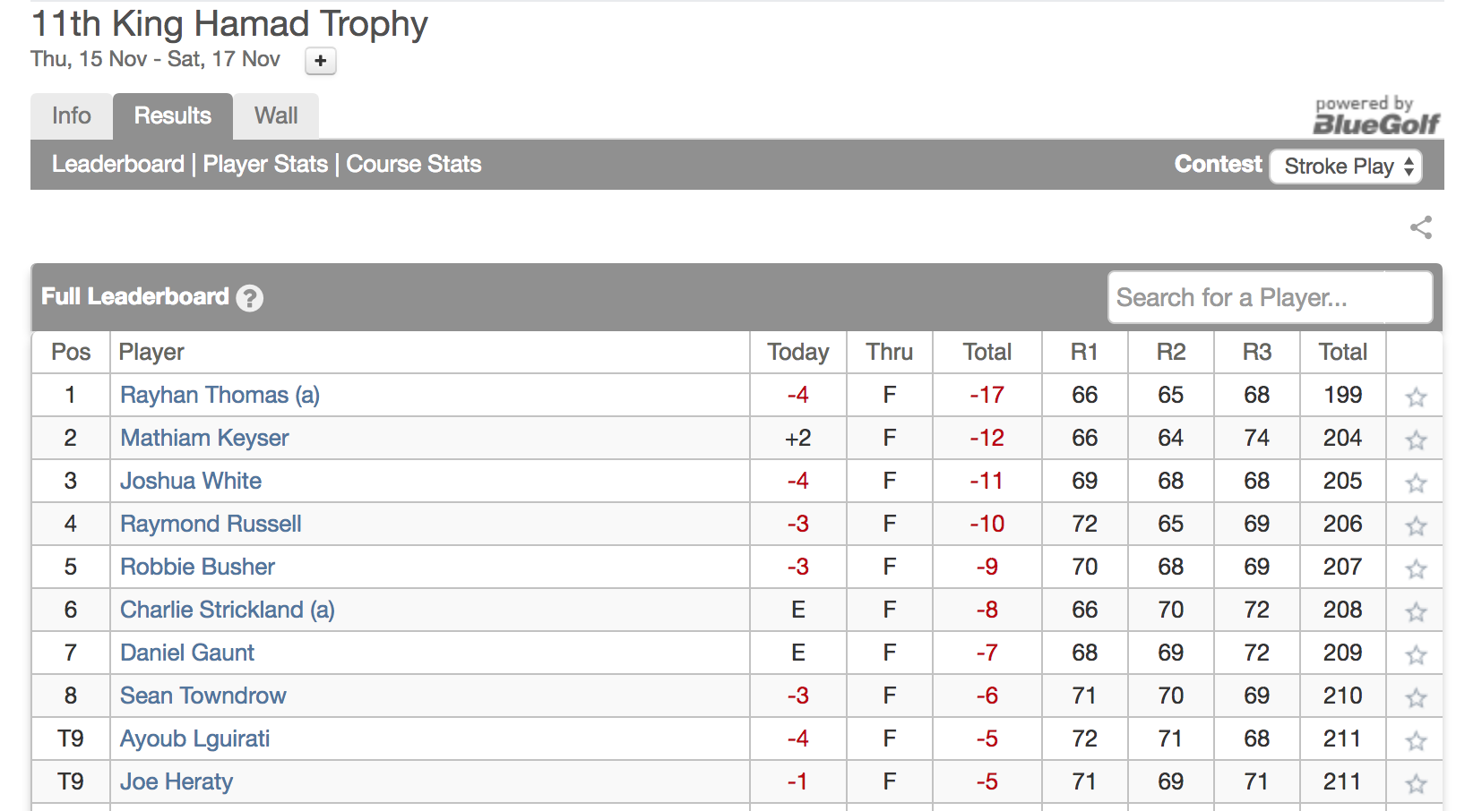Sort by the R1 column header
The image size is (1482, 811).
click(x=1084, y=352)
